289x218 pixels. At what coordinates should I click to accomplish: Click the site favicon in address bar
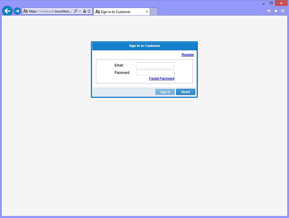(26, 11)
